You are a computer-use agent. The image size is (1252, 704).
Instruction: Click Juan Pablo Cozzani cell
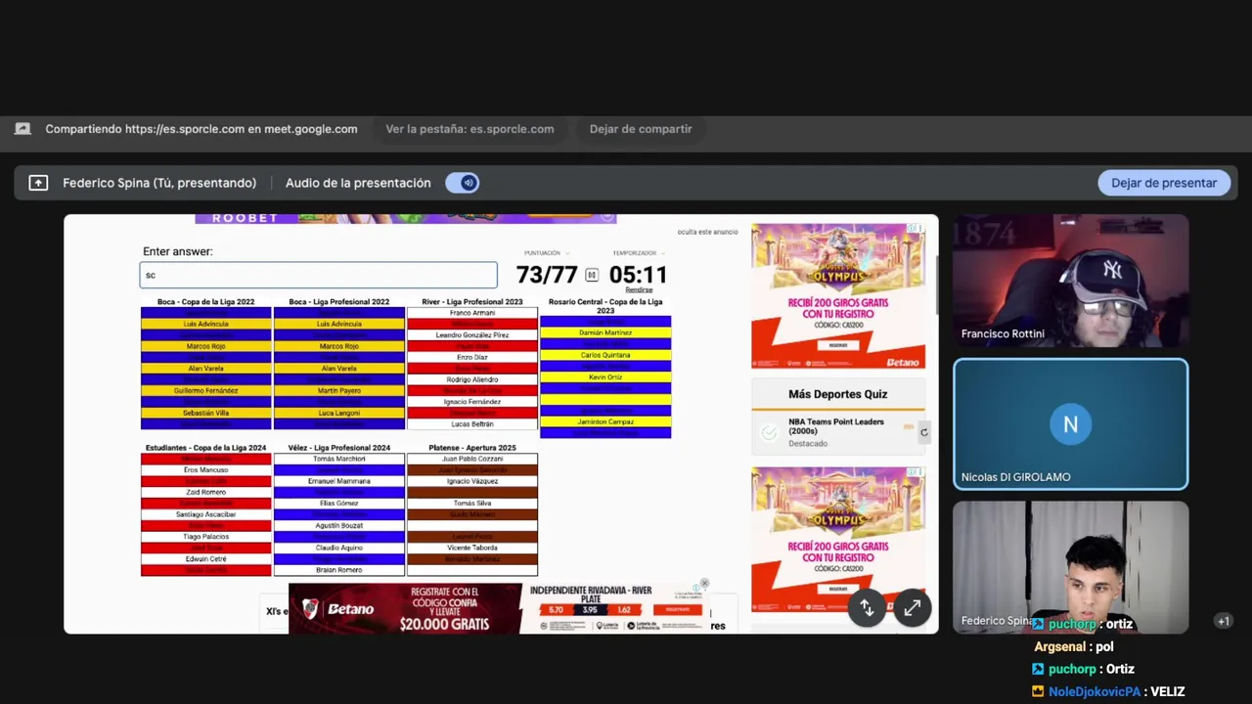pos(472,459)
